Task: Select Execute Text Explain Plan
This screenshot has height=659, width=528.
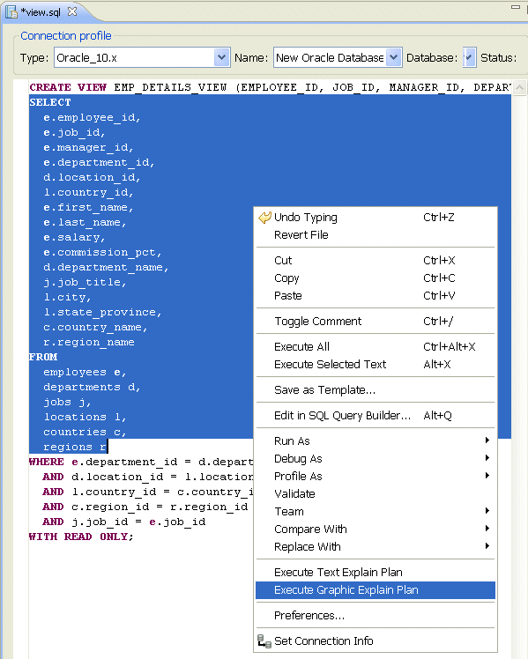Action: coord(376,573)
